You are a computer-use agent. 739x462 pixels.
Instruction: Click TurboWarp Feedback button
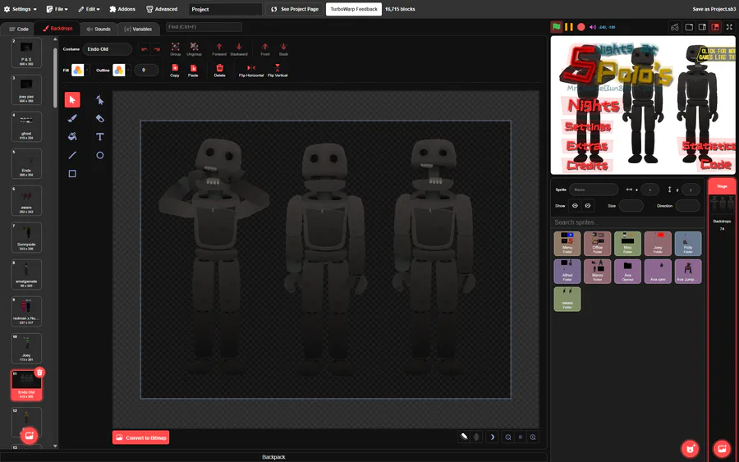click(354, 9)
